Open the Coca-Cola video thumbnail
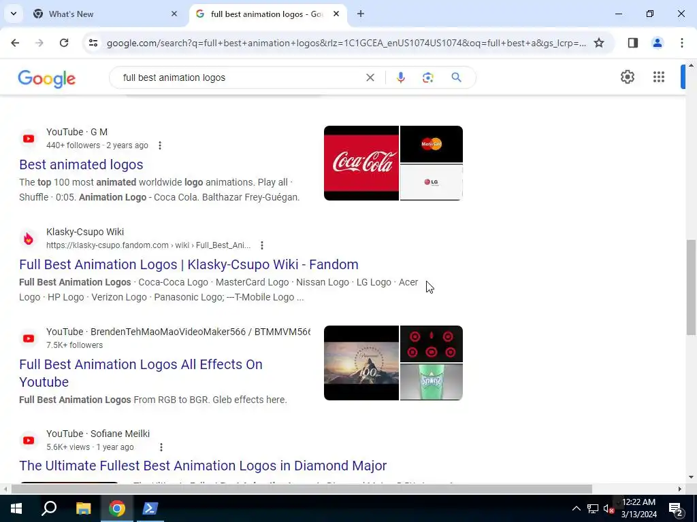Image resolution: width=697 pixels, height=522 pixels. coord(361,163)
